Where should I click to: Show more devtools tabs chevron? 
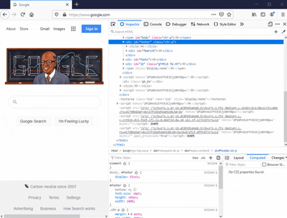tap(242, 24)
